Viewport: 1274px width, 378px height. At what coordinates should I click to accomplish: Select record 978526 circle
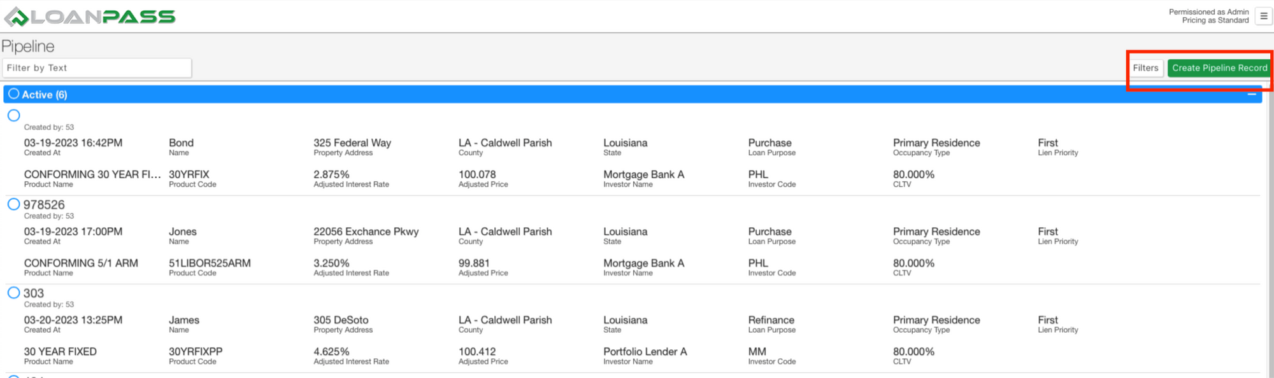[14, 204]
